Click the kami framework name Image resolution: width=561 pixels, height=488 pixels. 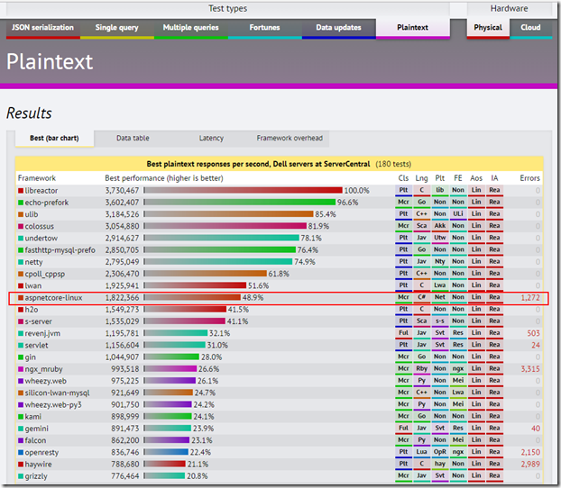coord(32,417)
